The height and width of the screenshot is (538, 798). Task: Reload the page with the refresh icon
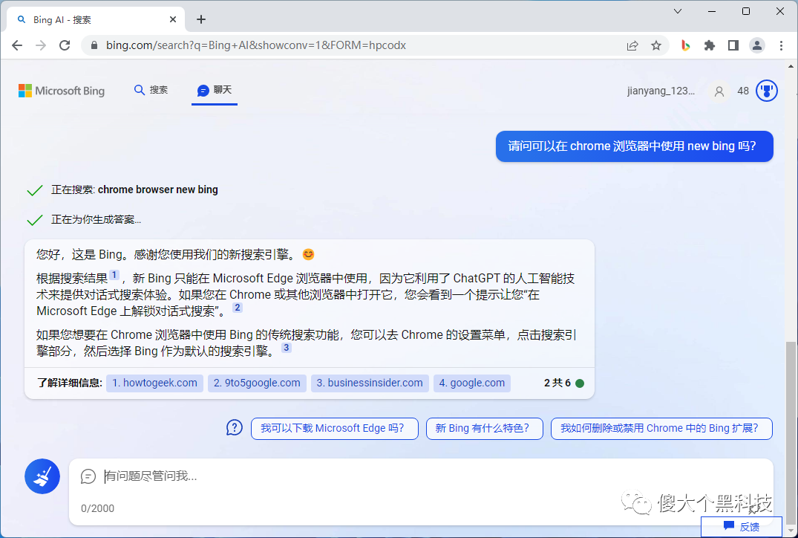click(x=65, y=45)
